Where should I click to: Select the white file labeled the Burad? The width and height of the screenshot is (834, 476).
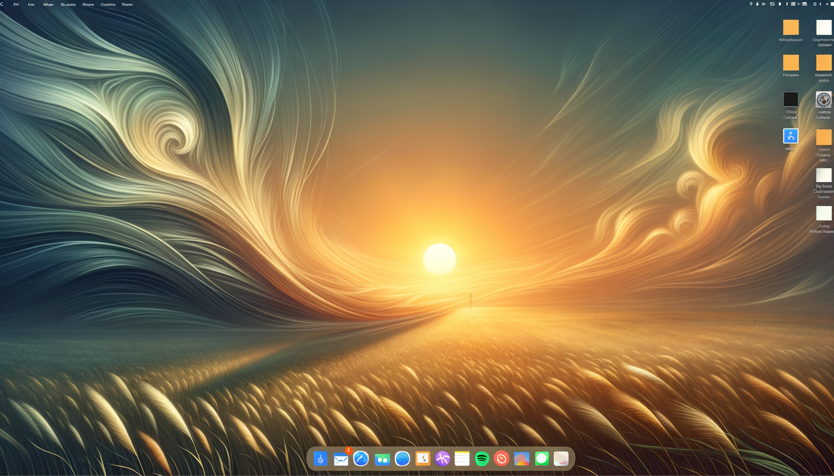[824, 175]
